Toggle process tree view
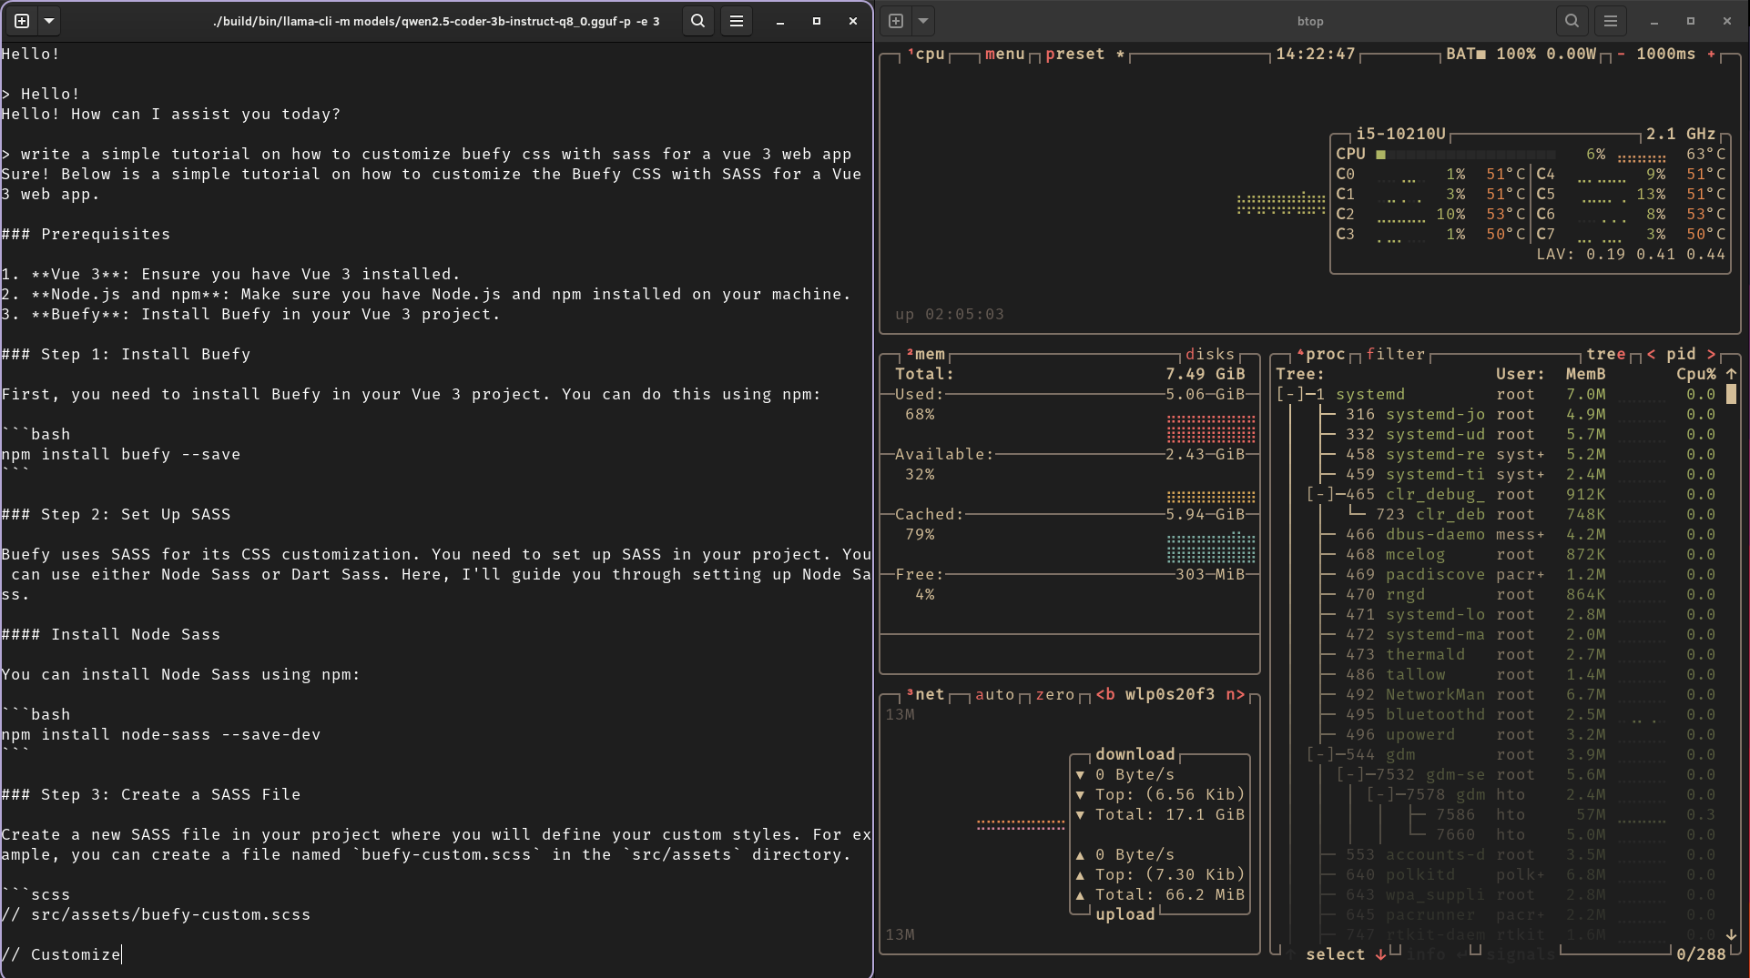This screenshot has height=978, width=1750. [x=1605, y=354]
